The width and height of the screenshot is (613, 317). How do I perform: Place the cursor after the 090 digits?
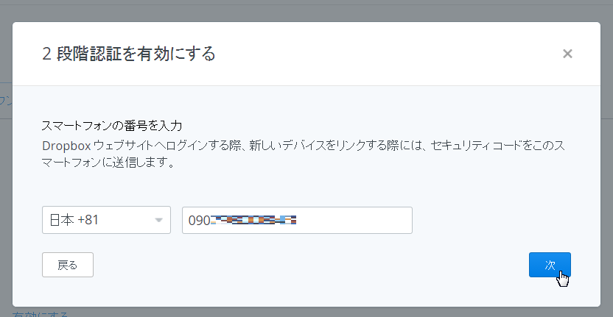(211, 221)
